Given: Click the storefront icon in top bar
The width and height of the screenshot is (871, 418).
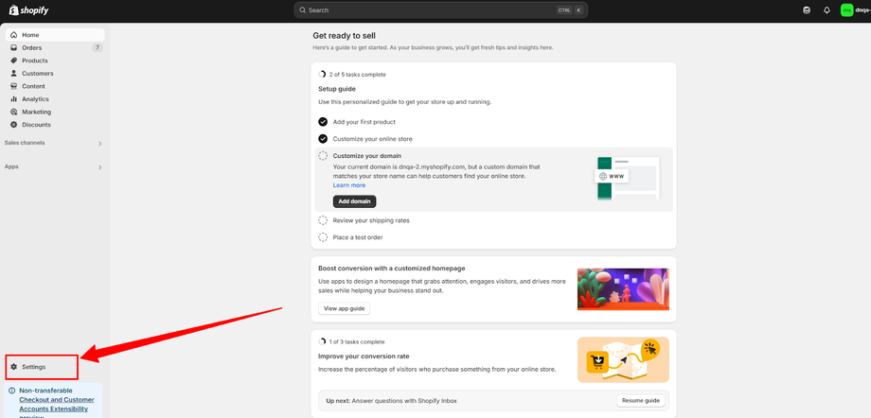Looking at the screenshot, I should [x=807, y=10].
